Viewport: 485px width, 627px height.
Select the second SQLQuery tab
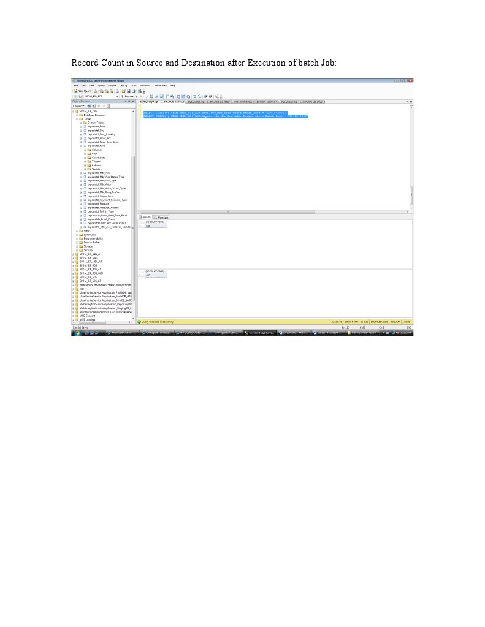[x=209, y=102]
